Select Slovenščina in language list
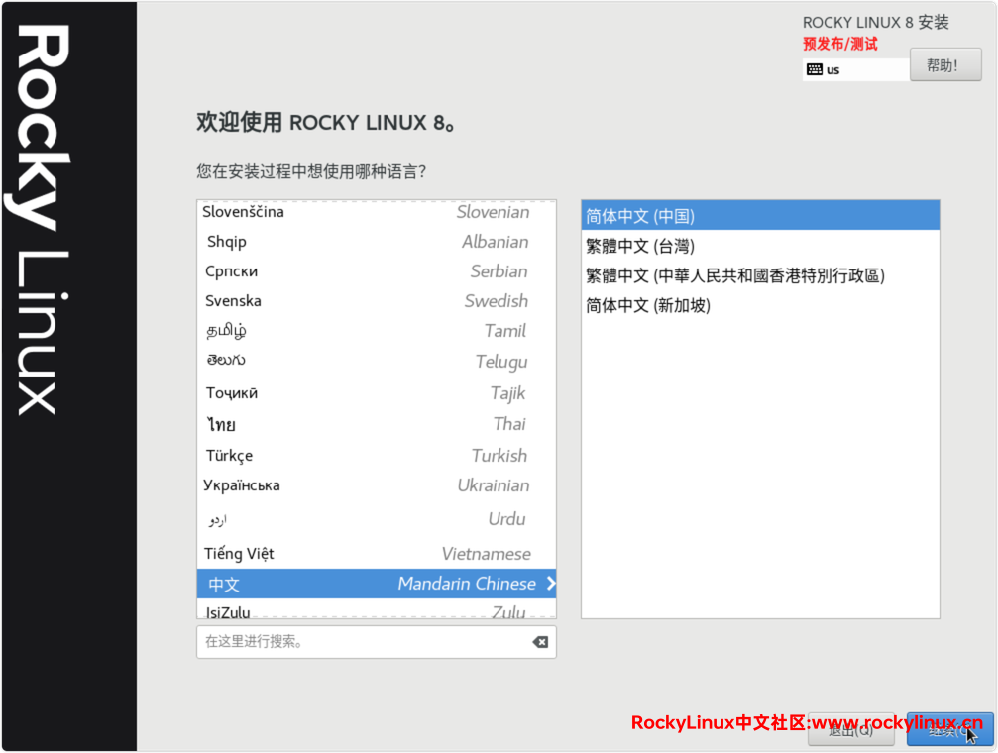This screenshot has height=753, width=998. (x=376, y=212)
